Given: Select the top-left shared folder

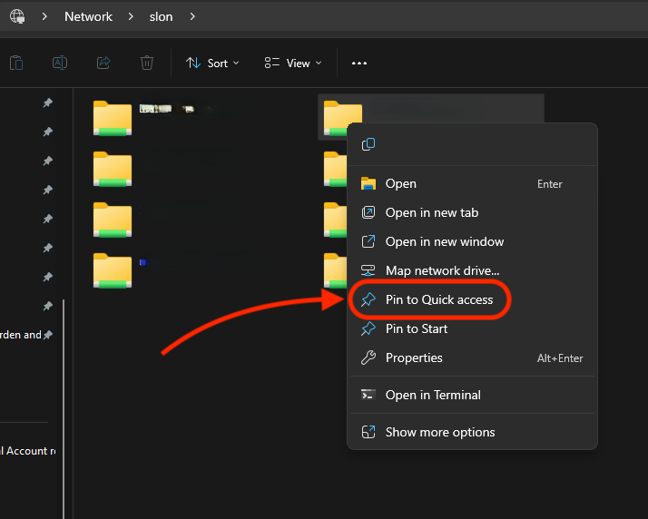Looking at the screenshot, I should (113, 119).
